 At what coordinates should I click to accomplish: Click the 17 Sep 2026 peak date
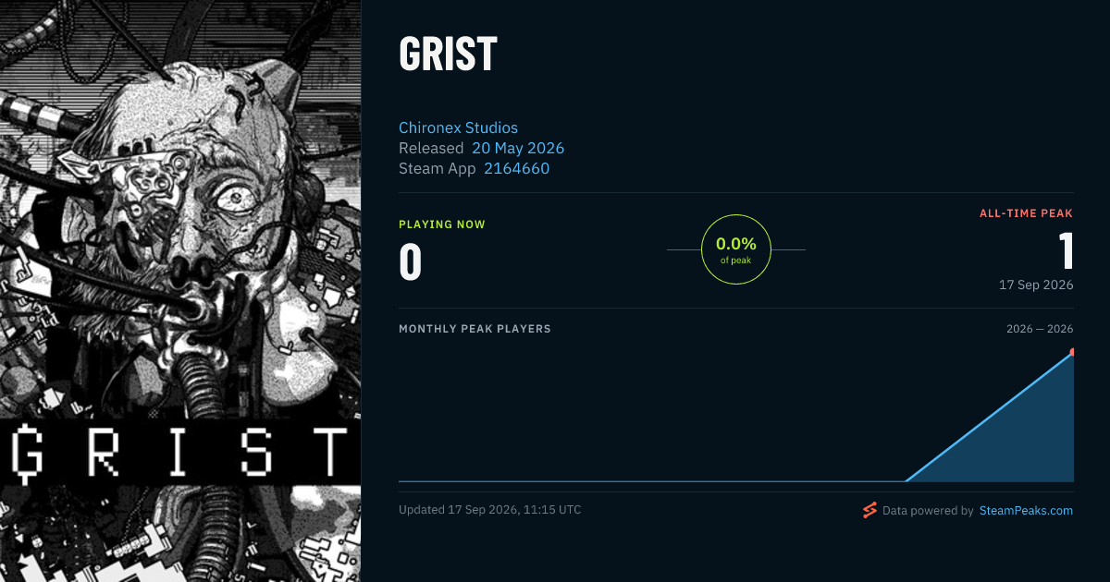[1036, 285]
